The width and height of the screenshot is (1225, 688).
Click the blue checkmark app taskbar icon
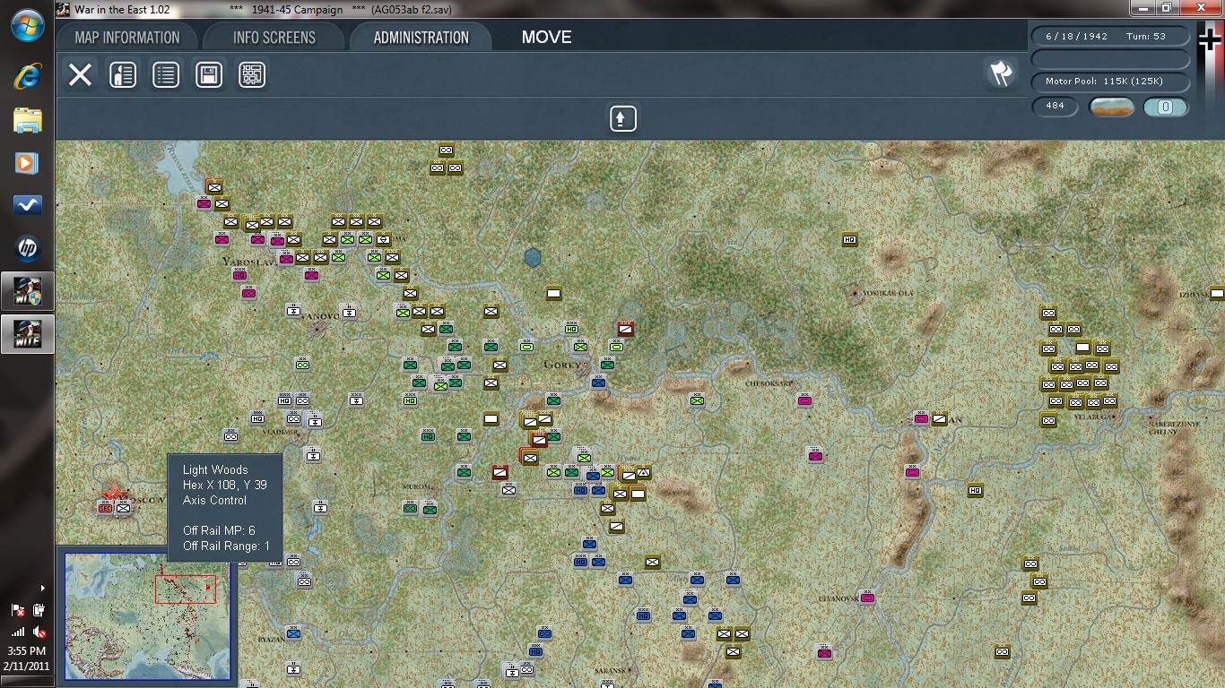pyautogui.click(x=28, y=206)
